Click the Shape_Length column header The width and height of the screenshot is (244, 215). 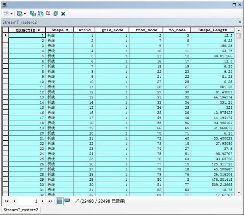tap(213, 30)
